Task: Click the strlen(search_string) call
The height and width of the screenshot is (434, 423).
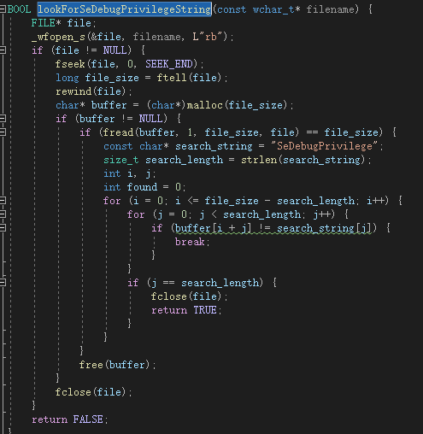Action: coord(303,160)
